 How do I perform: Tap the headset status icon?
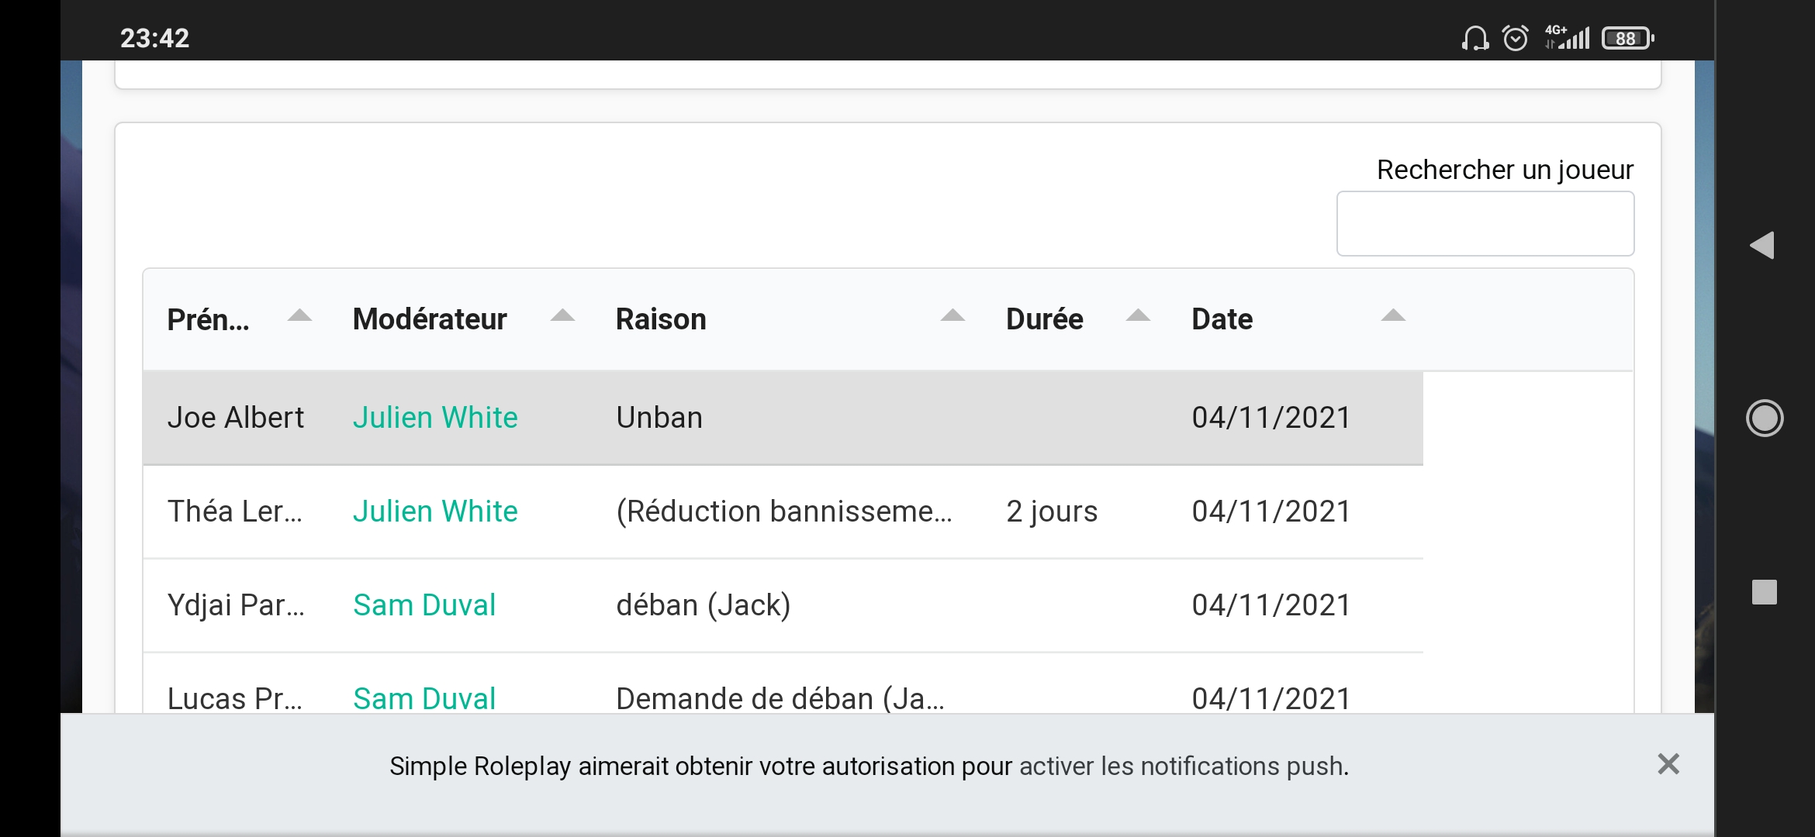[1475, 38]
